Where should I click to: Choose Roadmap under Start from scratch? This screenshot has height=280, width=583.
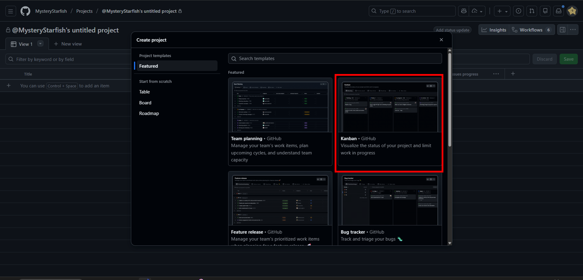coord(149,113)
